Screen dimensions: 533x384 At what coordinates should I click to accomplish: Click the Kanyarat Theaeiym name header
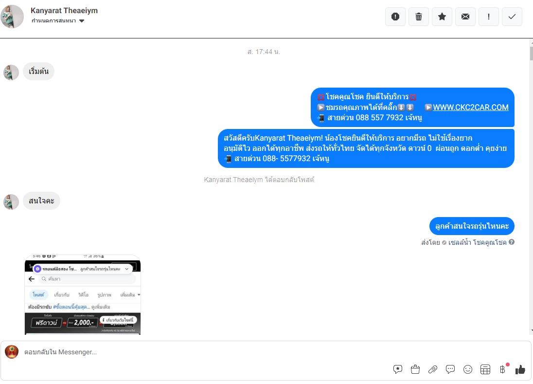pos(64,11)
